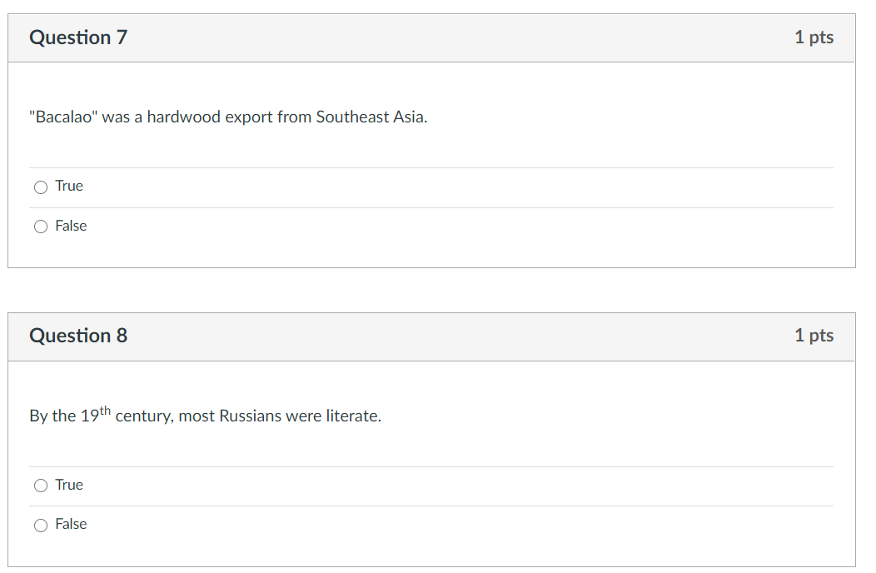This screenshot has width=876, height=573.
Task: Select True for Question 8
Action: pyautogui.click(x=41, y=485)
